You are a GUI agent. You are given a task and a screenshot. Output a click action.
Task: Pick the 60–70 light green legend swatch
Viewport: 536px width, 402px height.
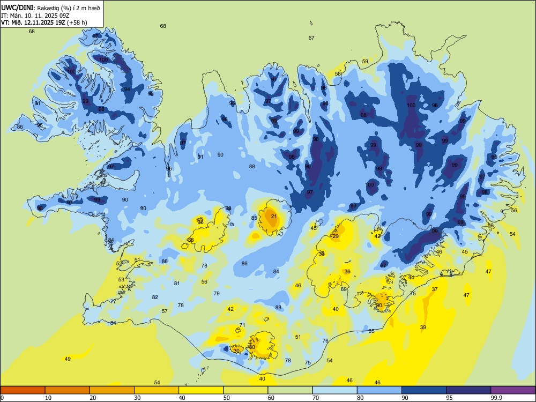[290, 390]
